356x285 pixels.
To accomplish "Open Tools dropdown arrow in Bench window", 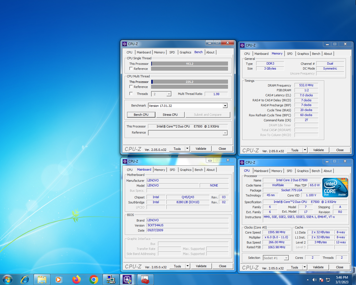I will [x=187, y=149].
